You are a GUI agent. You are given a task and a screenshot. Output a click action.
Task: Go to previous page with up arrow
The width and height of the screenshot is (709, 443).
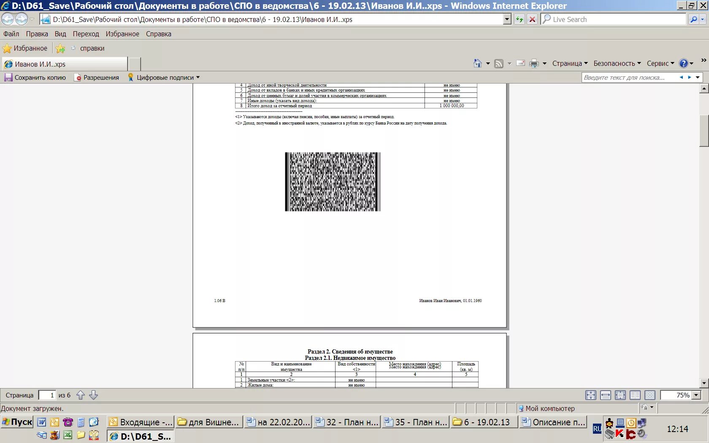tap(81, 395)
